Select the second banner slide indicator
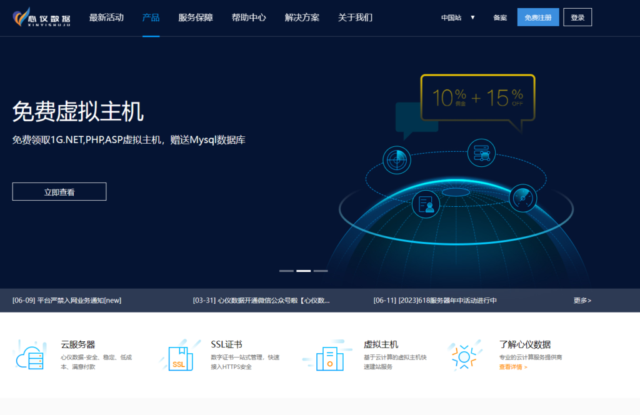 304,271
